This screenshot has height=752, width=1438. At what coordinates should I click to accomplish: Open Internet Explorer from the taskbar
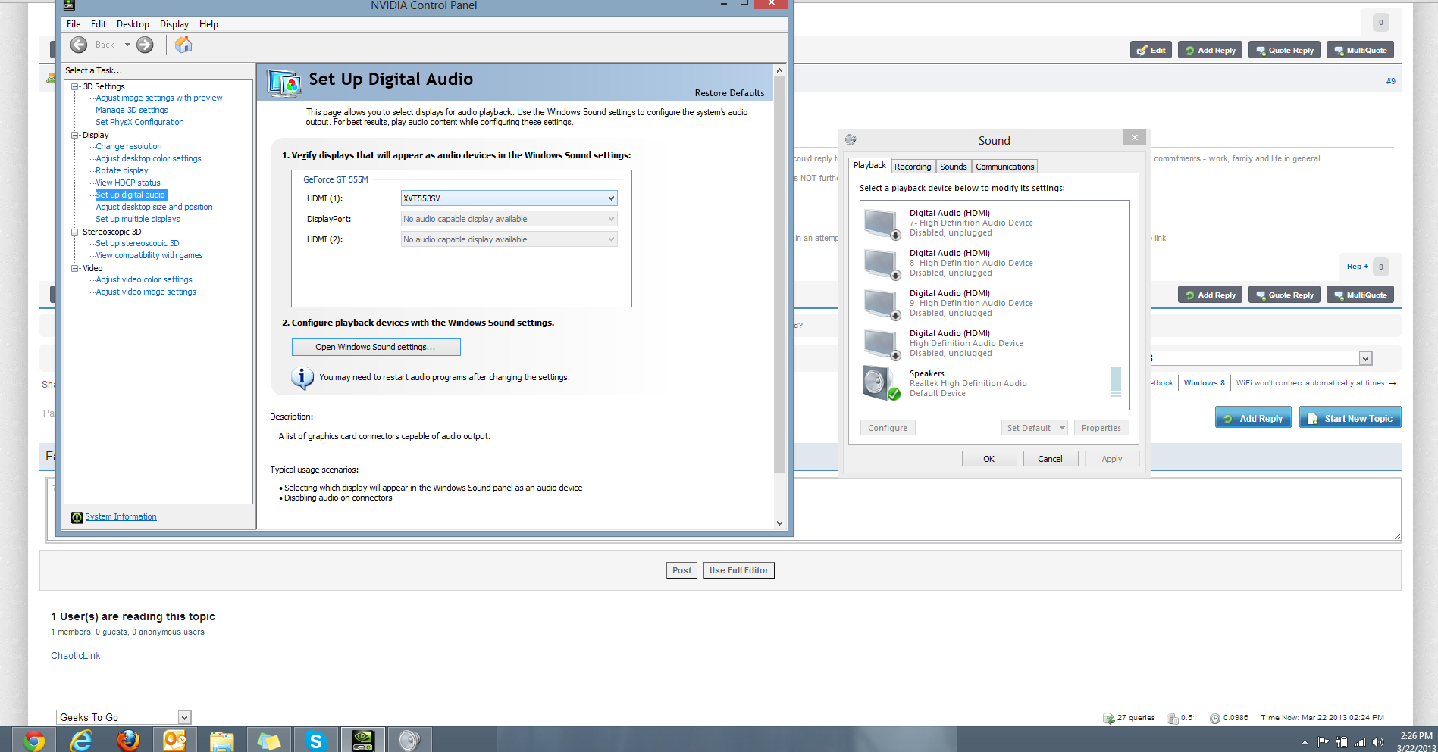(81, 740)
